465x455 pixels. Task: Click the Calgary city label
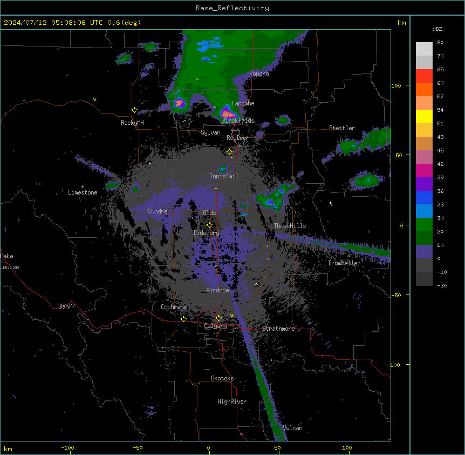click(x=216, y=326)
